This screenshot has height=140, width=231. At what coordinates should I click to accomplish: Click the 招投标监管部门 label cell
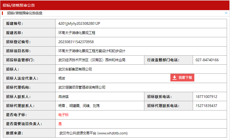coord(29,60)
